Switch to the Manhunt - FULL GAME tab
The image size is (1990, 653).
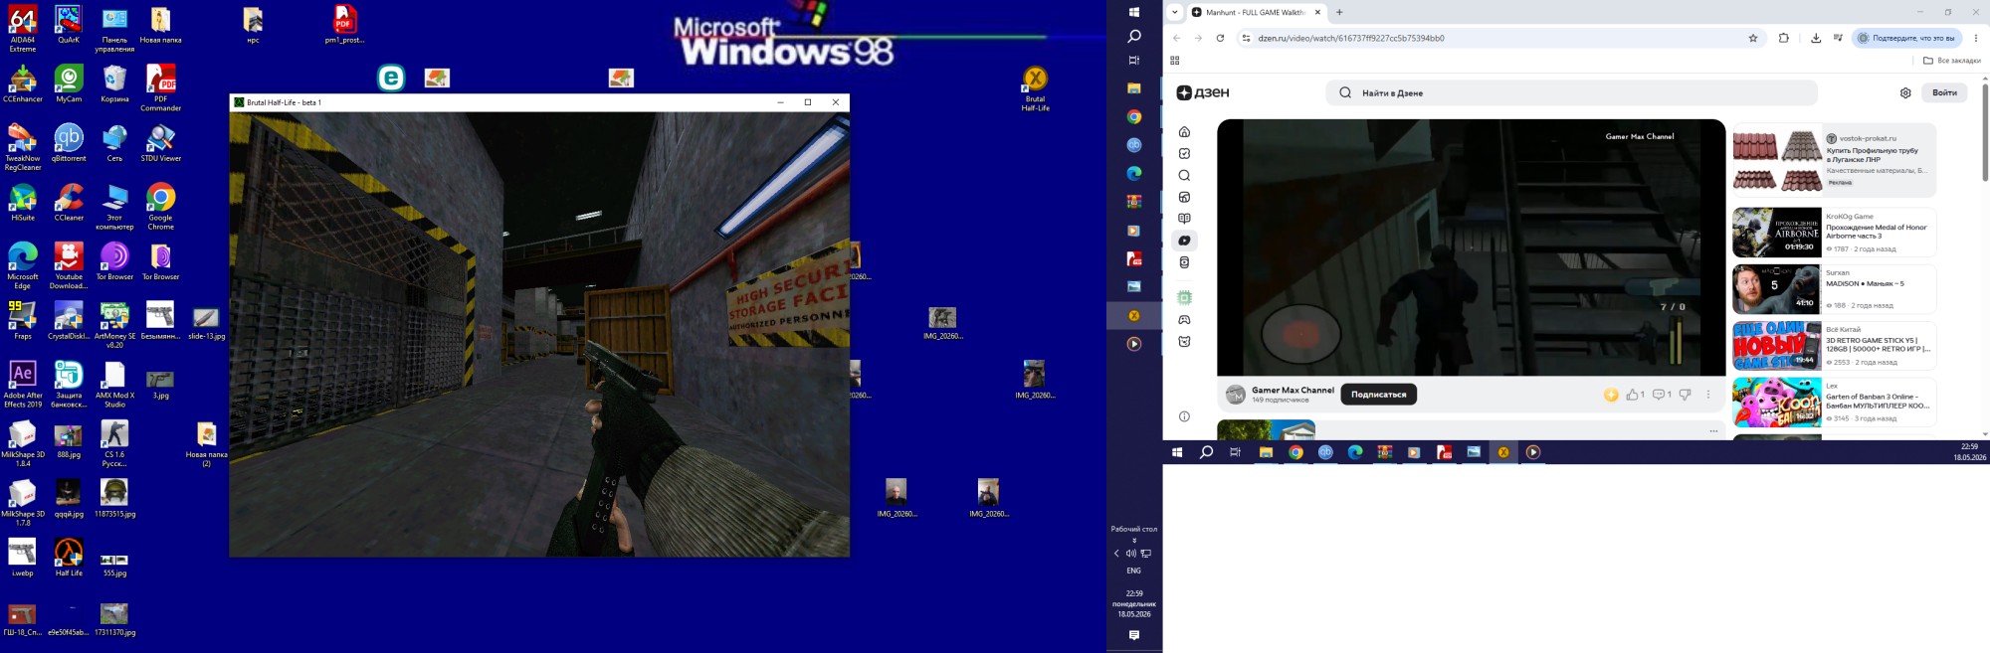(1258, 12)
